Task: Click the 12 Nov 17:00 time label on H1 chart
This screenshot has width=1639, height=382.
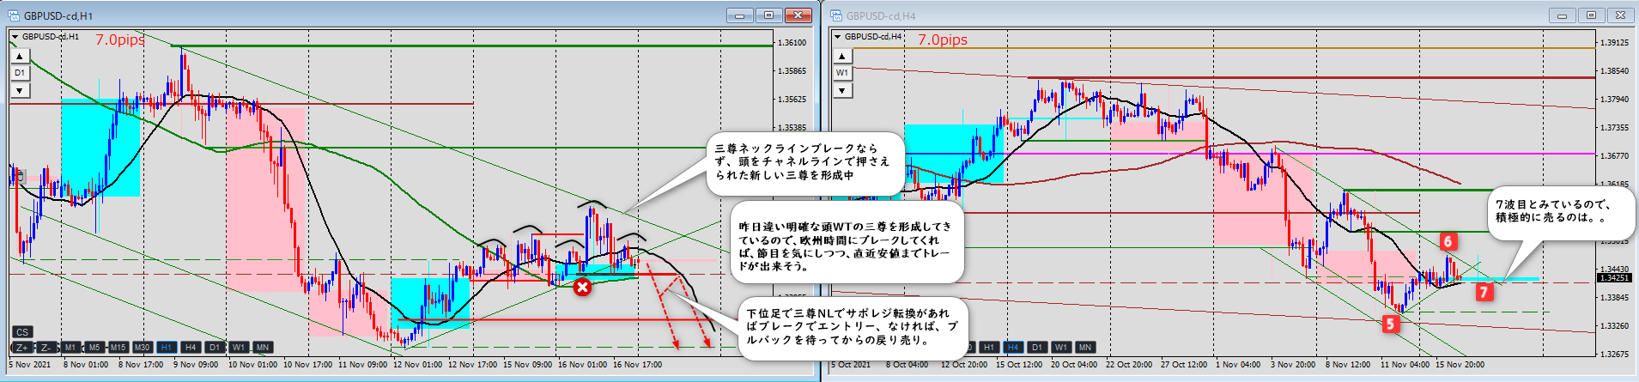Action: coord(472,365)
